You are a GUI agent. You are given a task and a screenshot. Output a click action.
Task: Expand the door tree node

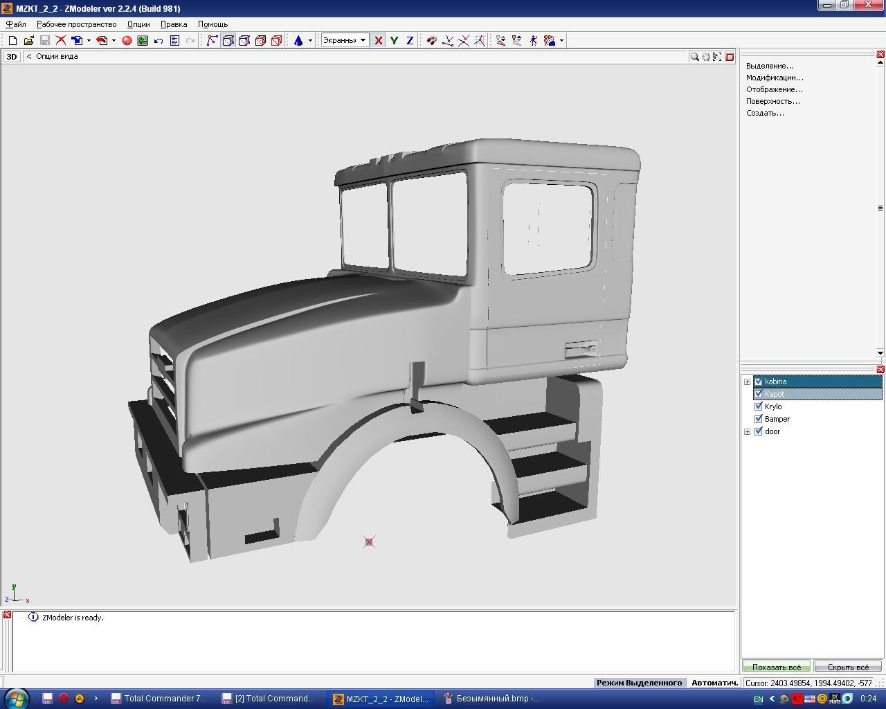coord(748,431)
